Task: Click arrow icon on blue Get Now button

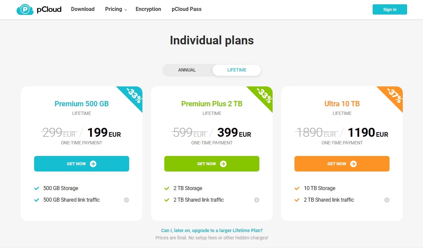Action: click(93, 164)
